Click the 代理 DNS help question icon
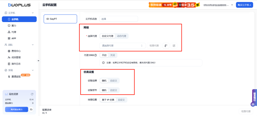This screenshot has width=257, height=116. click(95, 55)
